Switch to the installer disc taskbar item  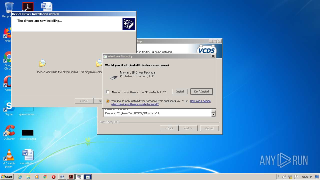click(62, 177)
